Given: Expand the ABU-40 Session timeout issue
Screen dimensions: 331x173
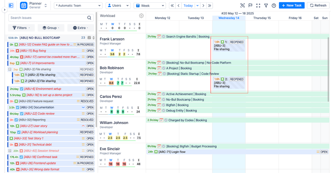Looking at the screenshot, I should pos(10,151).
